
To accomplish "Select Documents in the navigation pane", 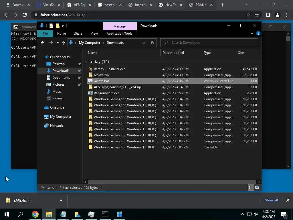I will (61, 78).
